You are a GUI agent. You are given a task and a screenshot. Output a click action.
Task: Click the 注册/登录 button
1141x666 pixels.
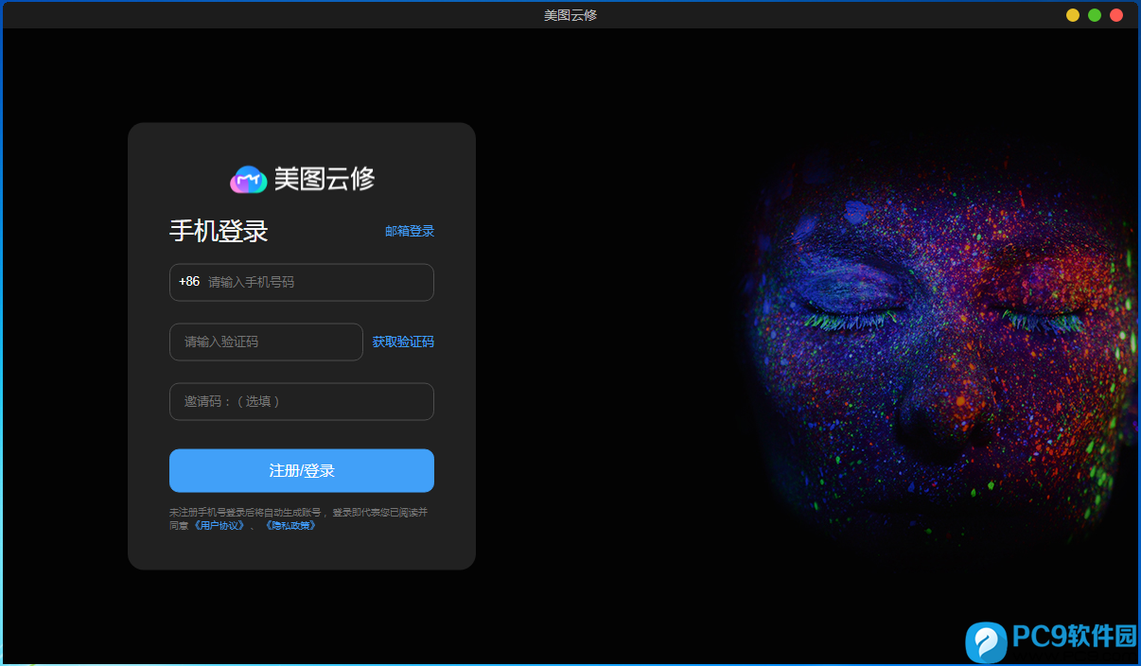[x=302, y=470]
